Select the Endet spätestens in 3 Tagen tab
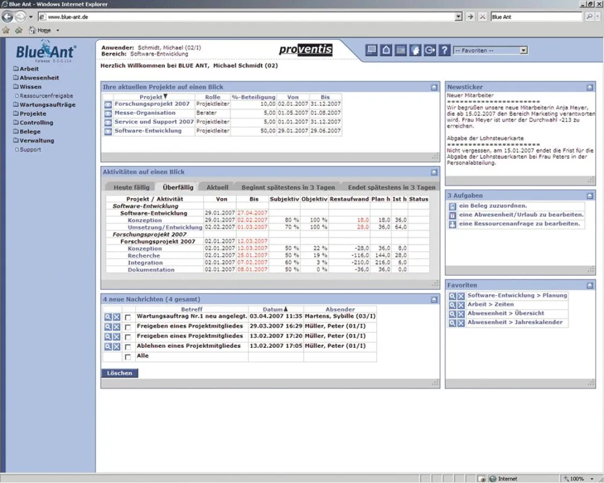 click(x=391, y=187)
